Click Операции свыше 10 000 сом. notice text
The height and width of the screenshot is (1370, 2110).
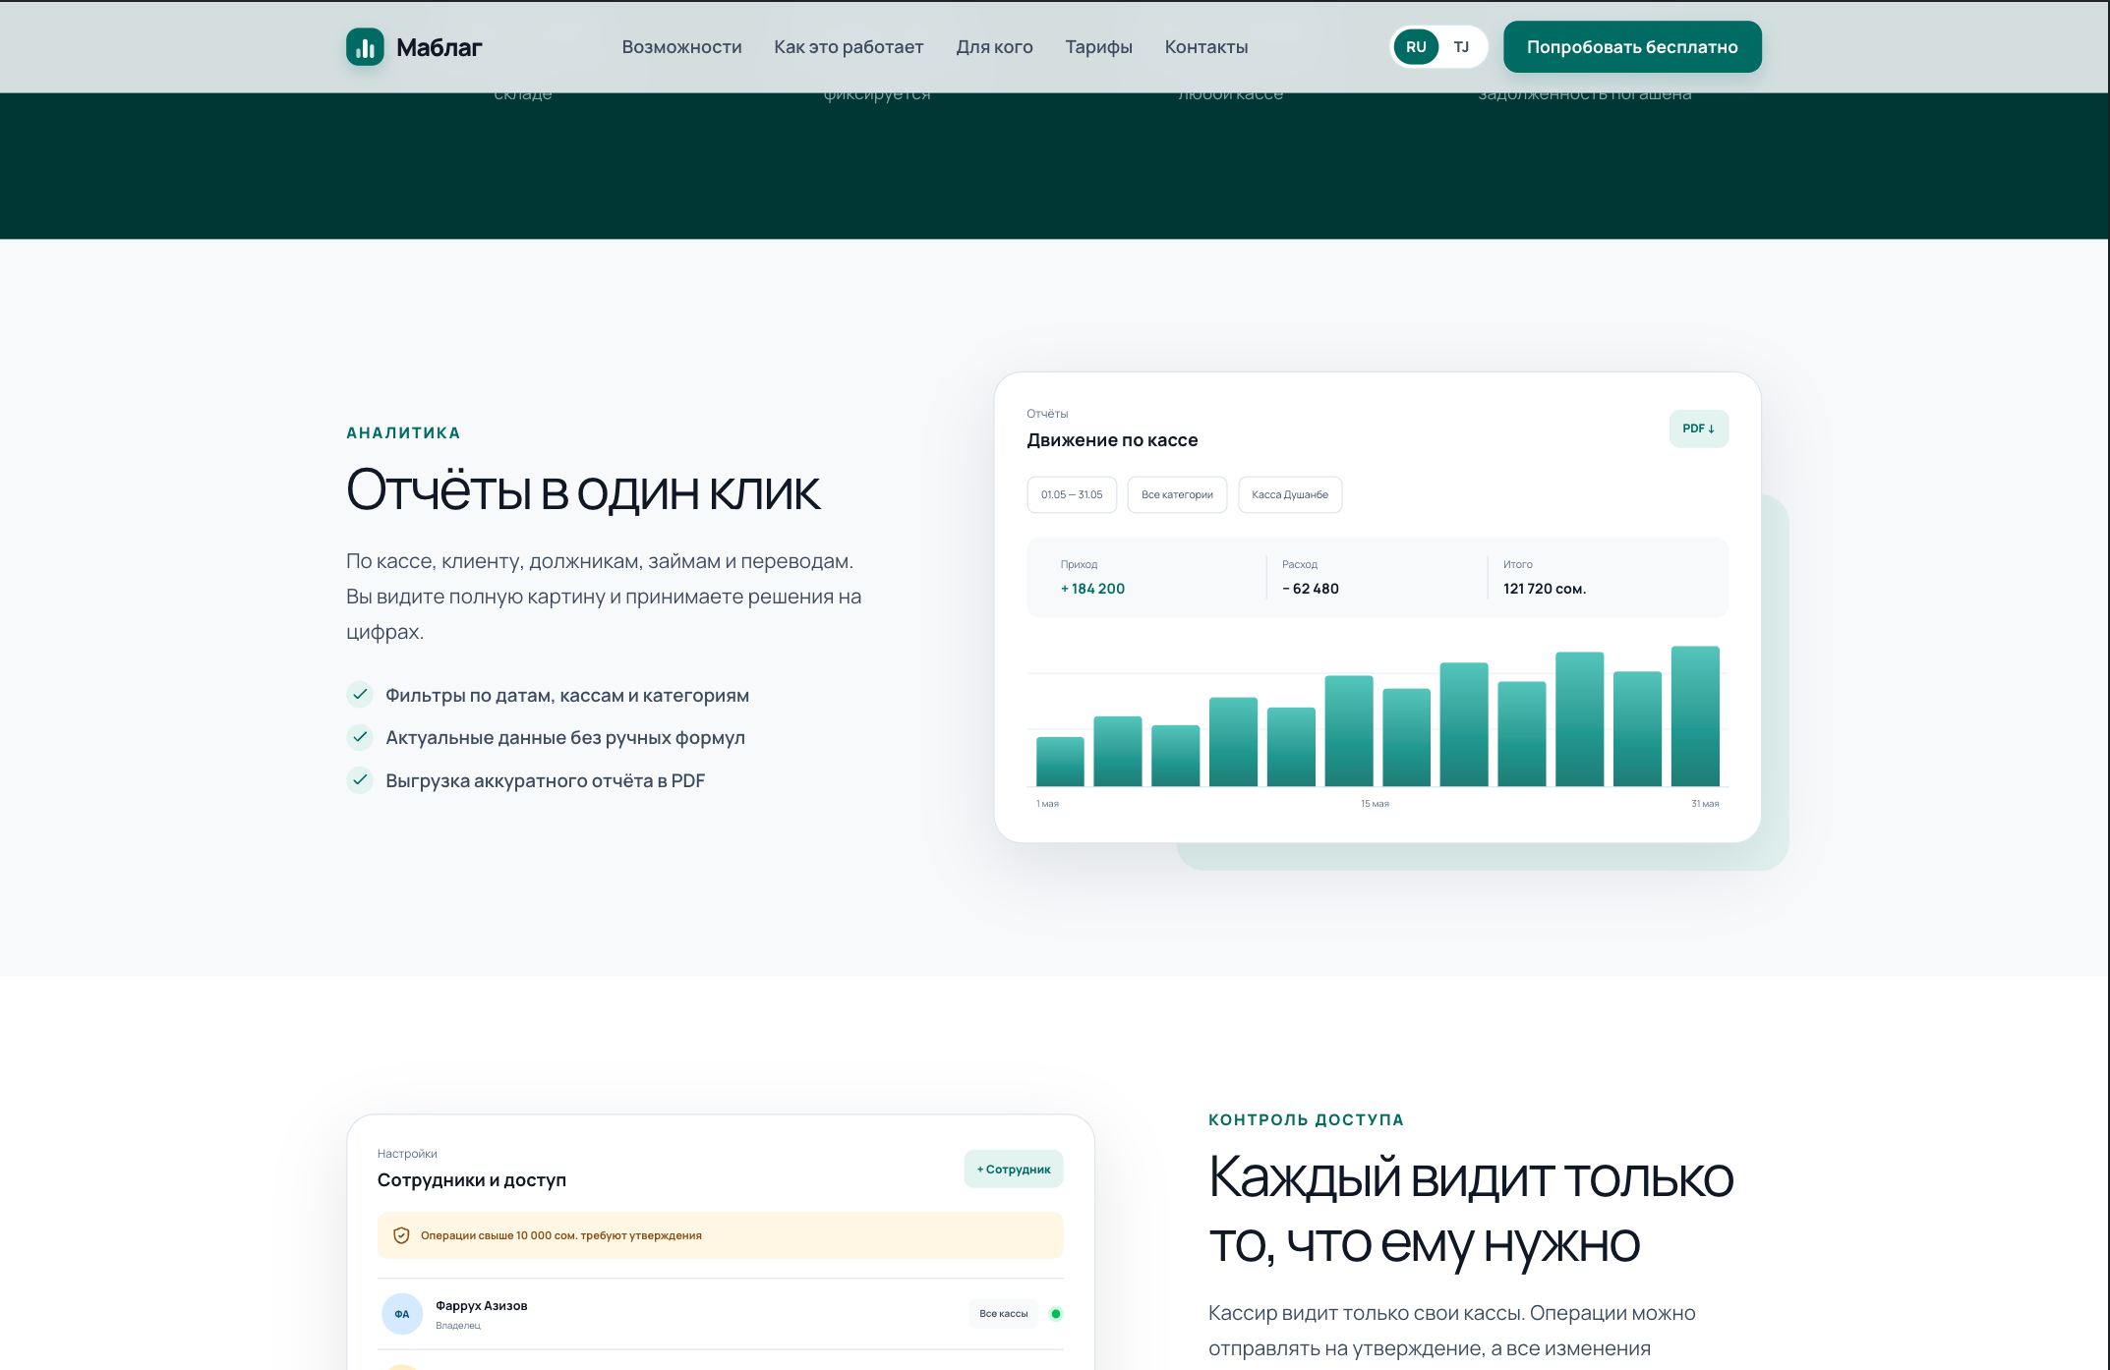click(x=561, y=1236)
